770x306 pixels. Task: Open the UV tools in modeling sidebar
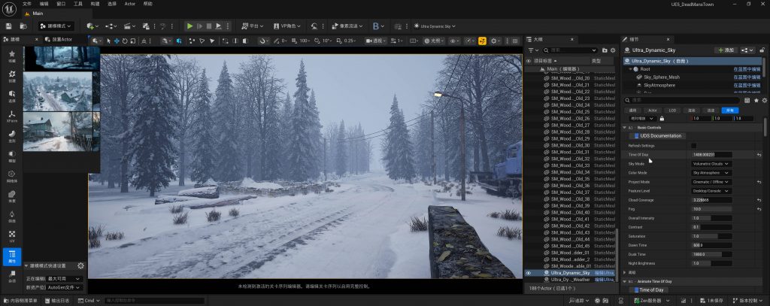(x=12, y=238)
